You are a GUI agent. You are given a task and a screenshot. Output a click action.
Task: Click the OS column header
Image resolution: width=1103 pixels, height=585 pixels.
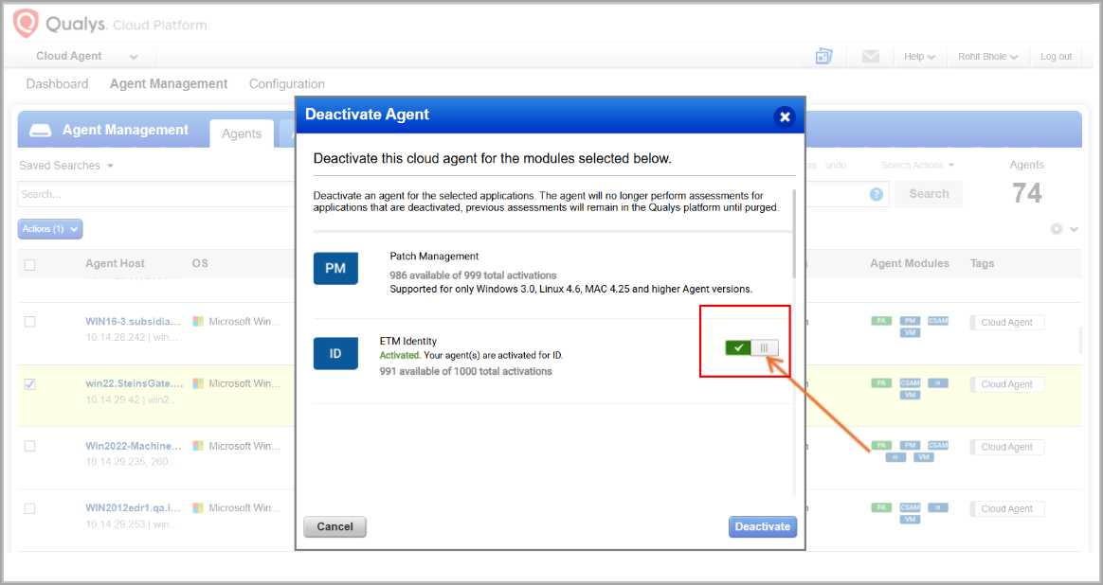[x=200, y=264]
